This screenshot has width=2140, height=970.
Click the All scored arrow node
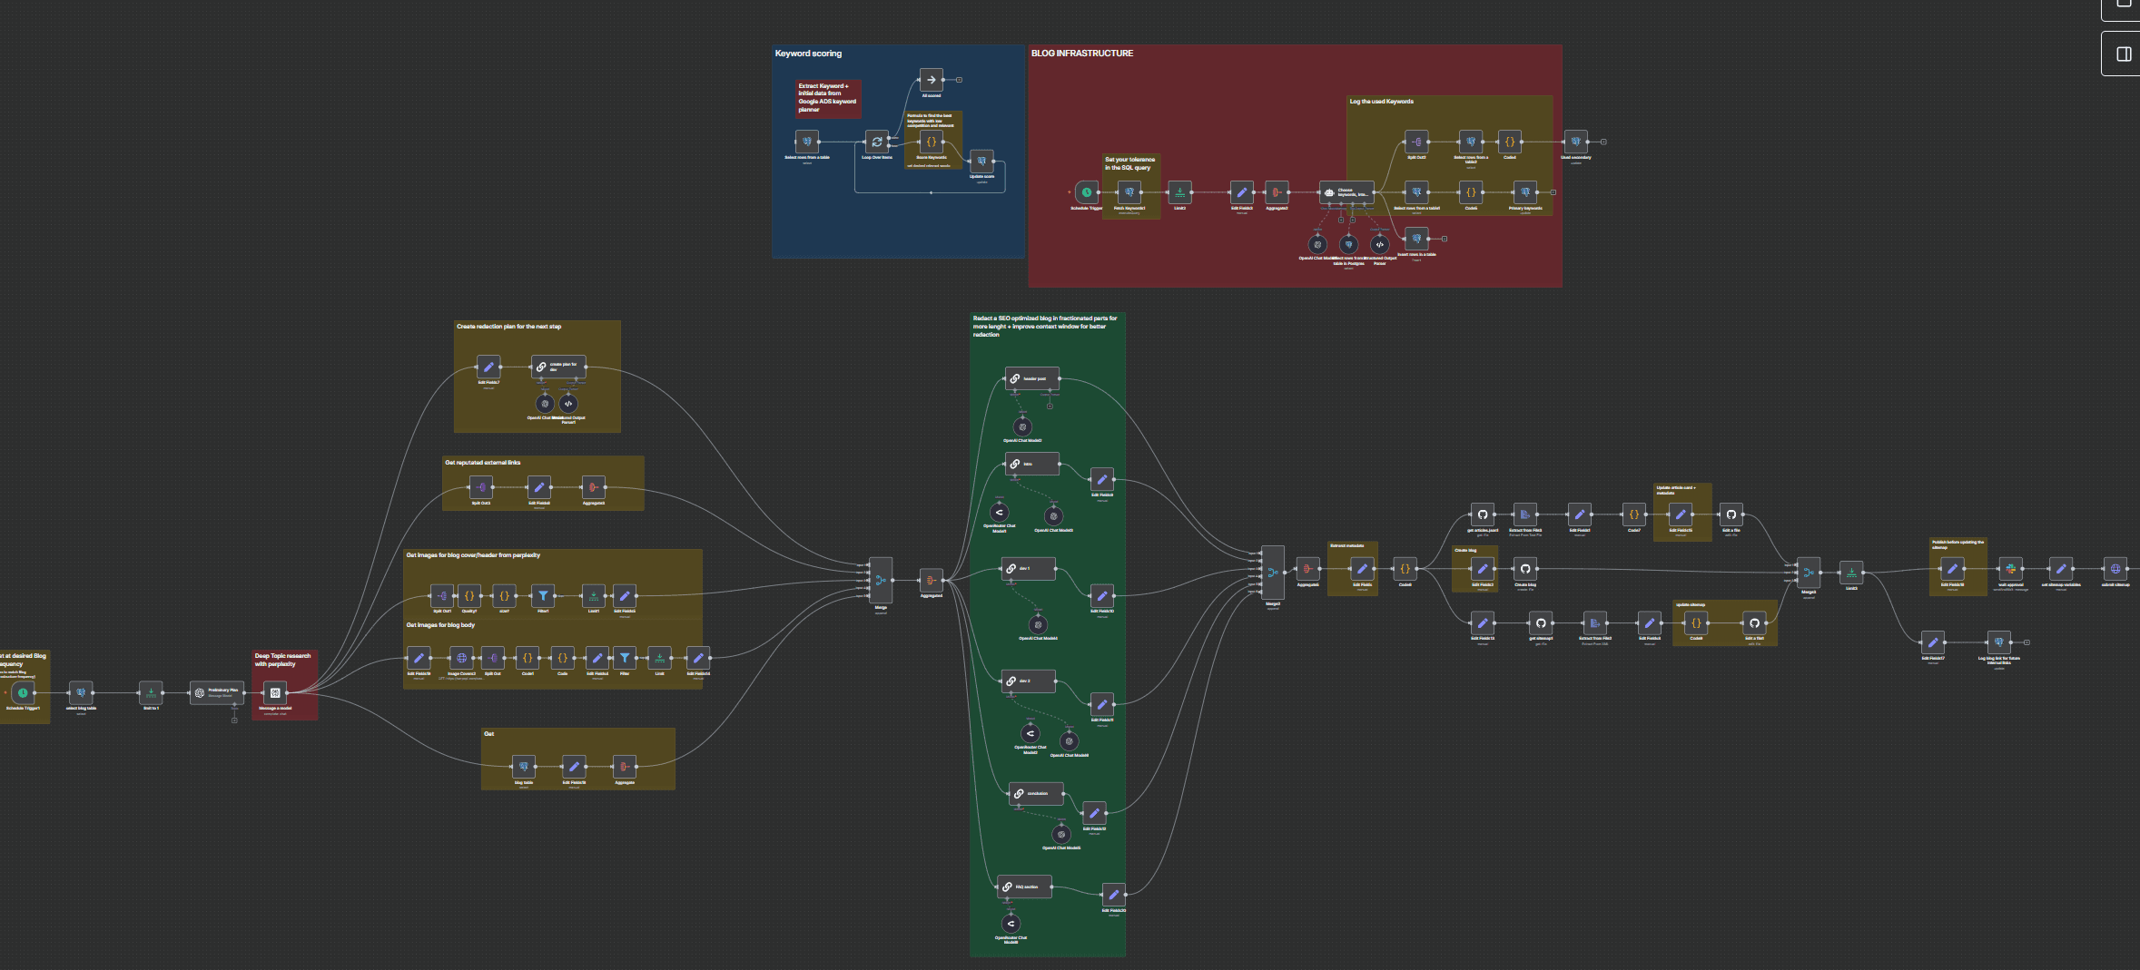coord(931,80)
